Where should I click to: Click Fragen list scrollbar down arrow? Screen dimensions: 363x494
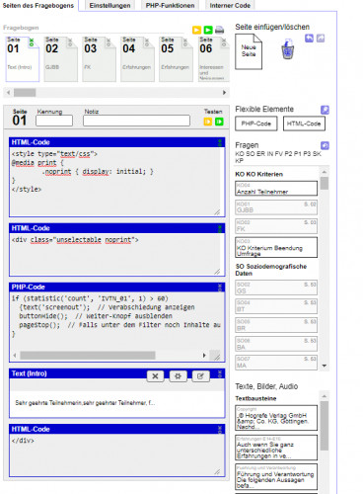coord(325,366)
